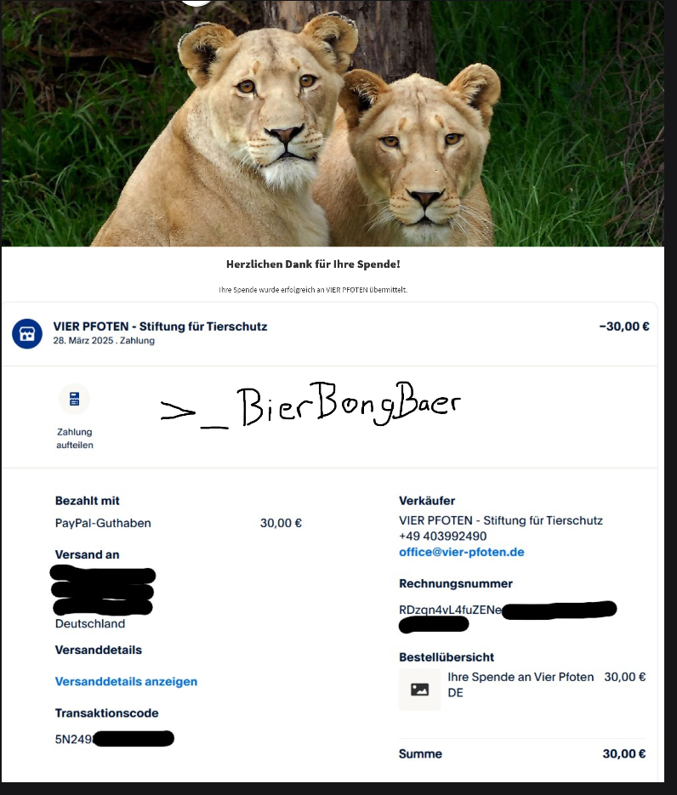Click the VIER PFOTEN transaction title

(160, 327)
